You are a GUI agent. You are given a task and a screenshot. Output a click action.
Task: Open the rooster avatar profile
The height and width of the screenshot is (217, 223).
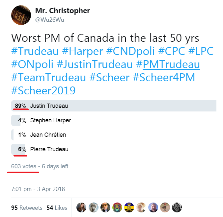(165, 207)
